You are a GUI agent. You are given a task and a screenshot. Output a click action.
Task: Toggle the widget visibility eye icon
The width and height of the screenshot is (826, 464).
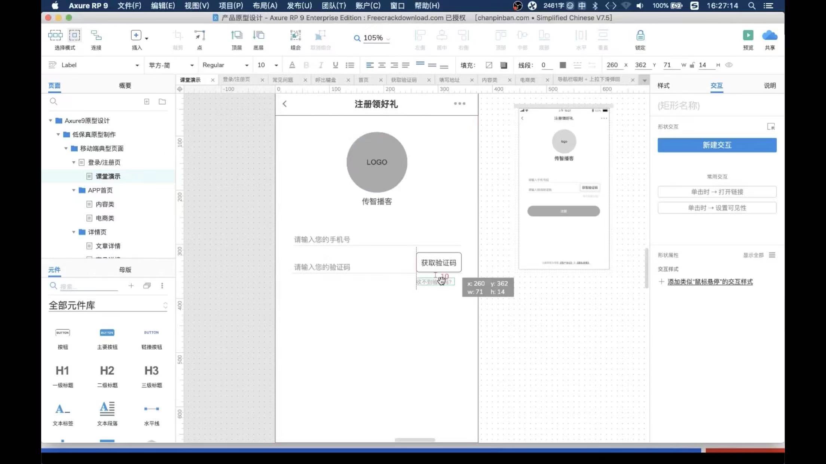point(729,65)
